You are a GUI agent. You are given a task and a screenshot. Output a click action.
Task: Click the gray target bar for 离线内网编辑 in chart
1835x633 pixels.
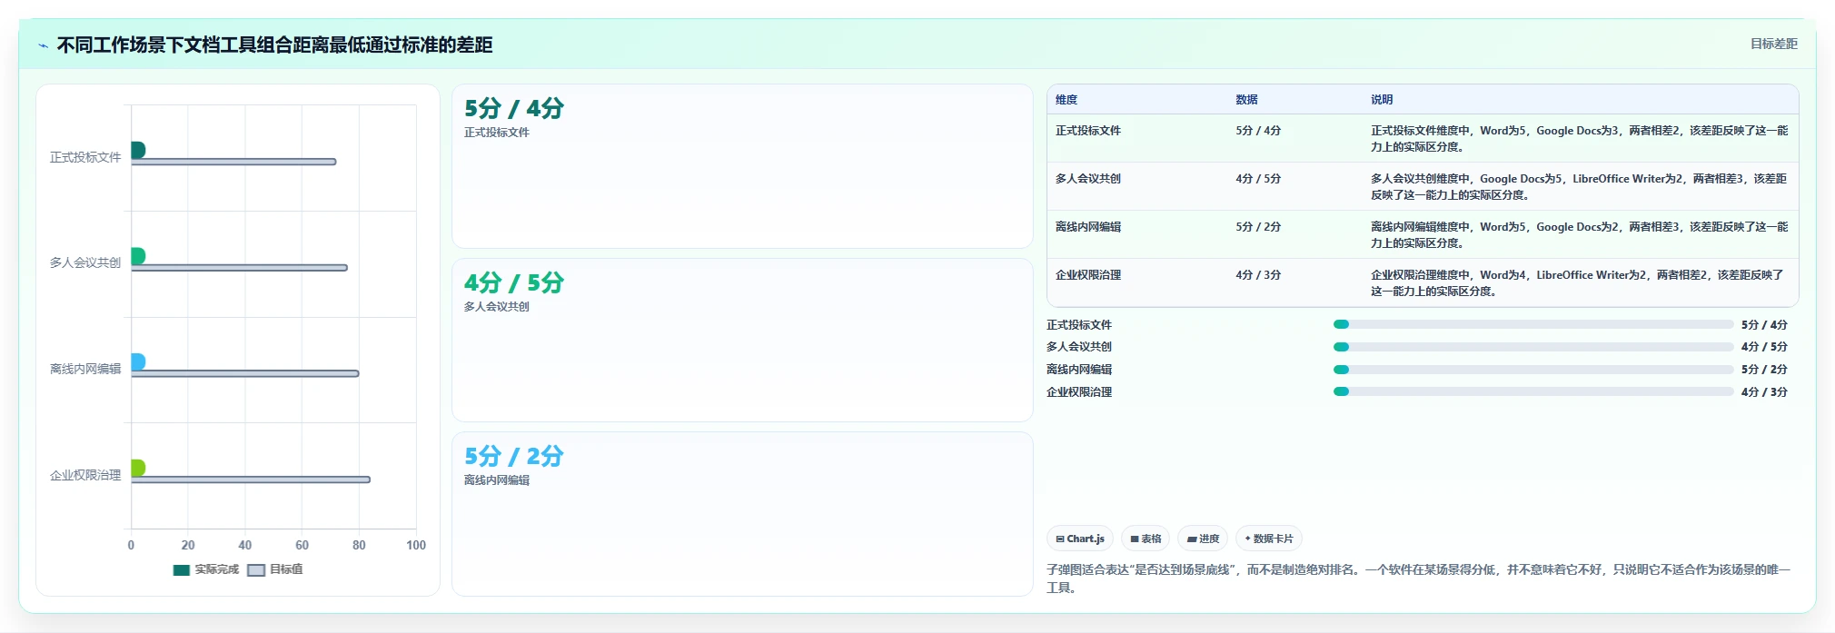point(245,373)
